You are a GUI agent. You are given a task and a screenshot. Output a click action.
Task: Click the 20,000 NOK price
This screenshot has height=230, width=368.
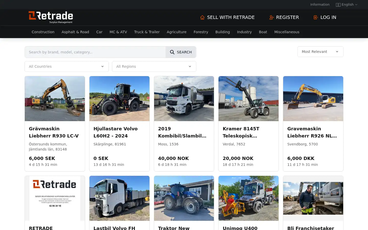pyautogui.click(x=238, y=158)
